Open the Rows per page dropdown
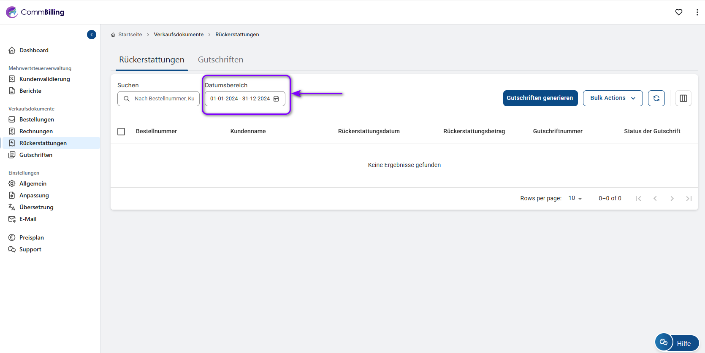Screen dimensions: 705x353 pos(575,198)
